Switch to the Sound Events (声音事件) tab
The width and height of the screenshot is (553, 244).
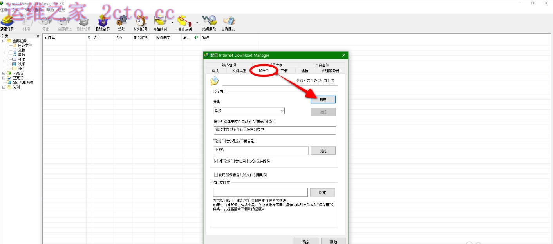[x=322, y=65]
